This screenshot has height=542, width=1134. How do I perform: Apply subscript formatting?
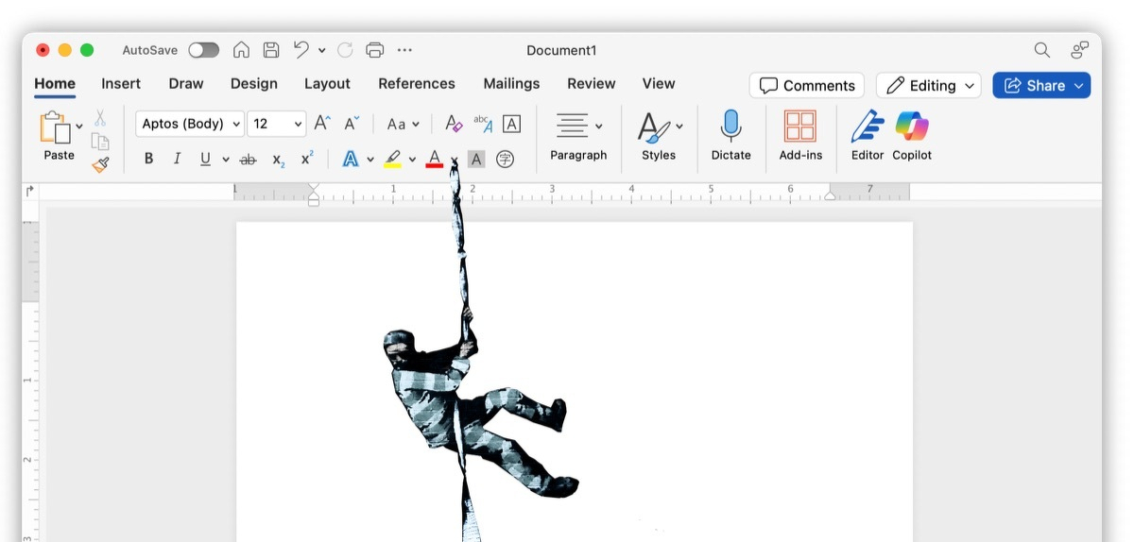pos(278,160)
